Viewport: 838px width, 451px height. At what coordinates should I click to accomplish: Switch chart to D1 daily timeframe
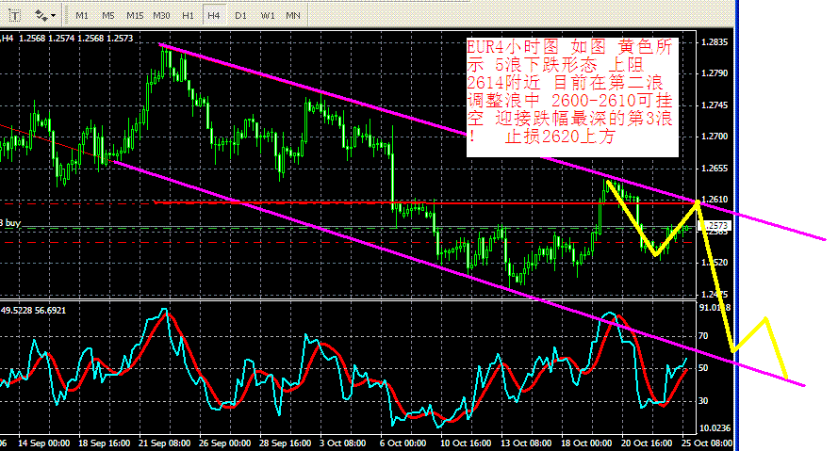point(241,15)
